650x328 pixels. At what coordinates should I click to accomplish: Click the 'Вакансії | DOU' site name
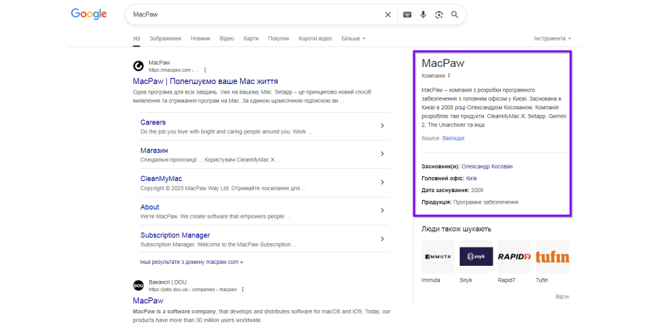pos(168,282)
